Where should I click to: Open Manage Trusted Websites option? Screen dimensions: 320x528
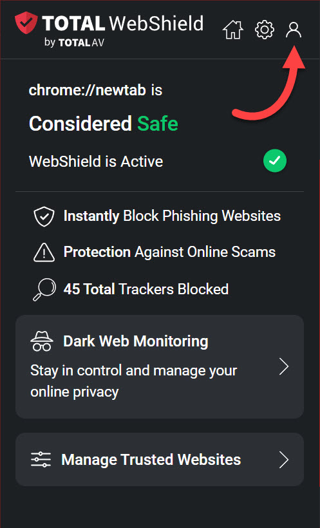[x=160, y=459]
